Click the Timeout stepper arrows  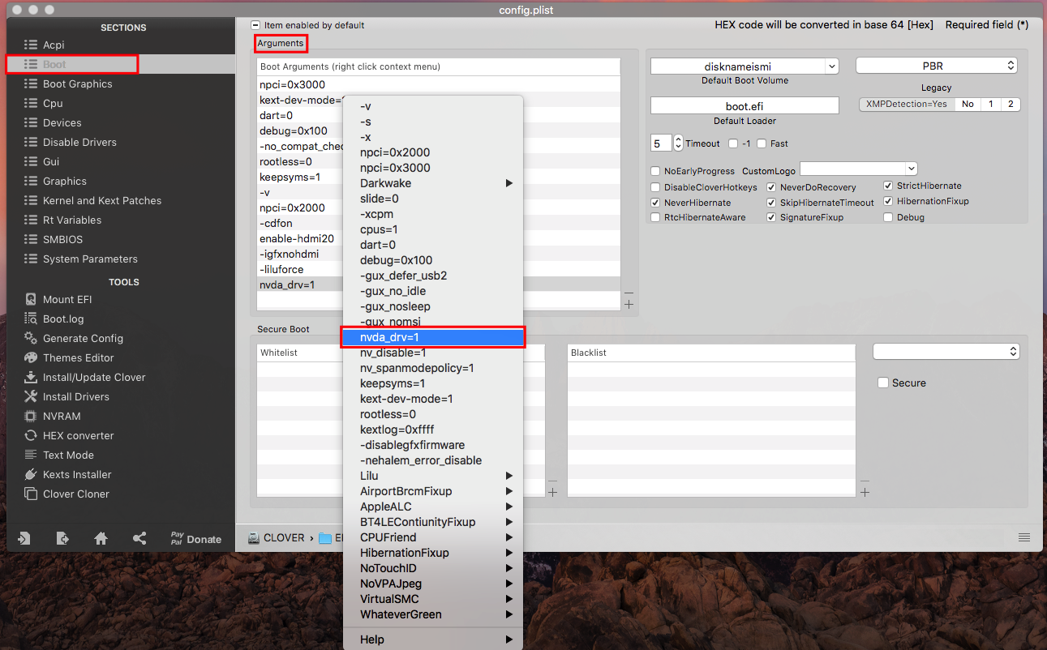click(x=679, y=143)
